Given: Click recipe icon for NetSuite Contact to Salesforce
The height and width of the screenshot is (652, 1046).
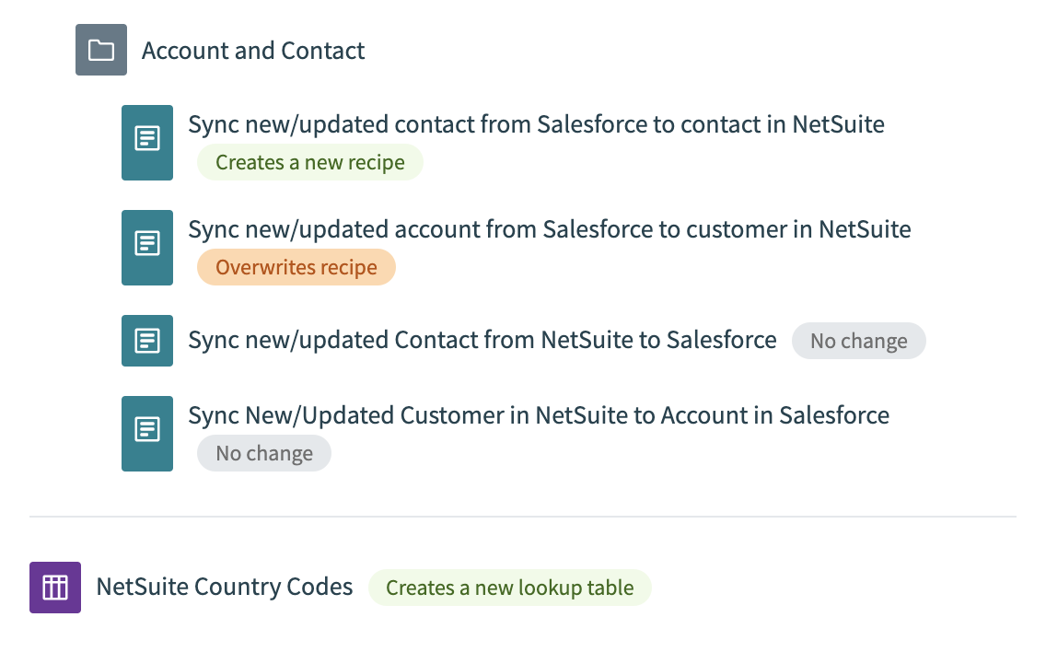Looking at the screenshot, I should click(x=147, y=341).
